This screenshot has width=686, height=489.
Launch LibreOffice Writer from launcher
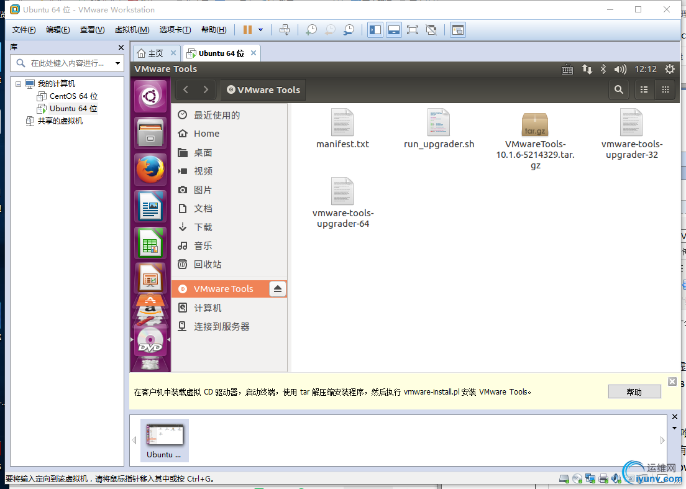150,206
